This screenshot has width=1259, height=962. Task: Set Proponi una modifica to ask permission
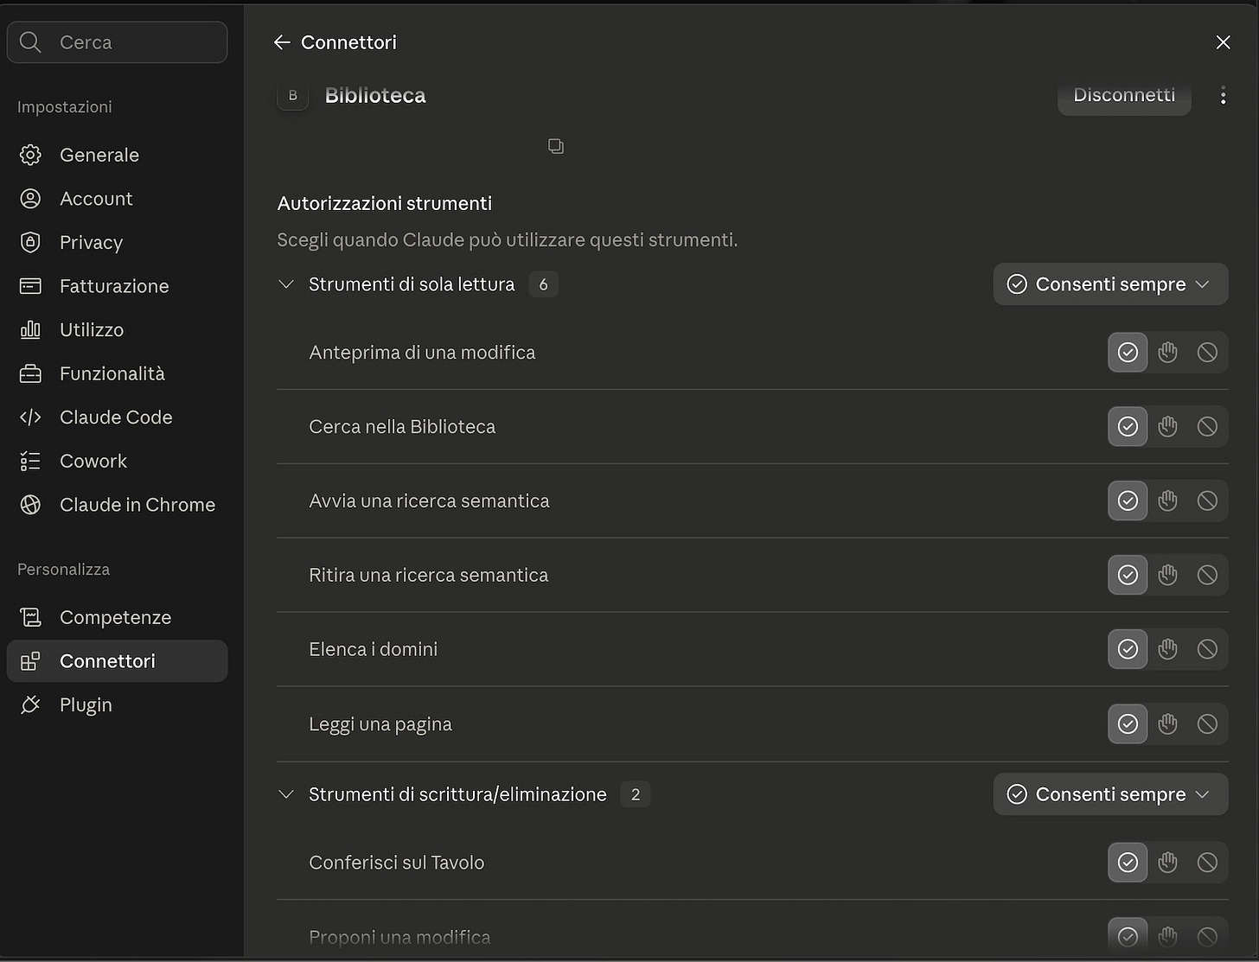[x=1167, y=936]
